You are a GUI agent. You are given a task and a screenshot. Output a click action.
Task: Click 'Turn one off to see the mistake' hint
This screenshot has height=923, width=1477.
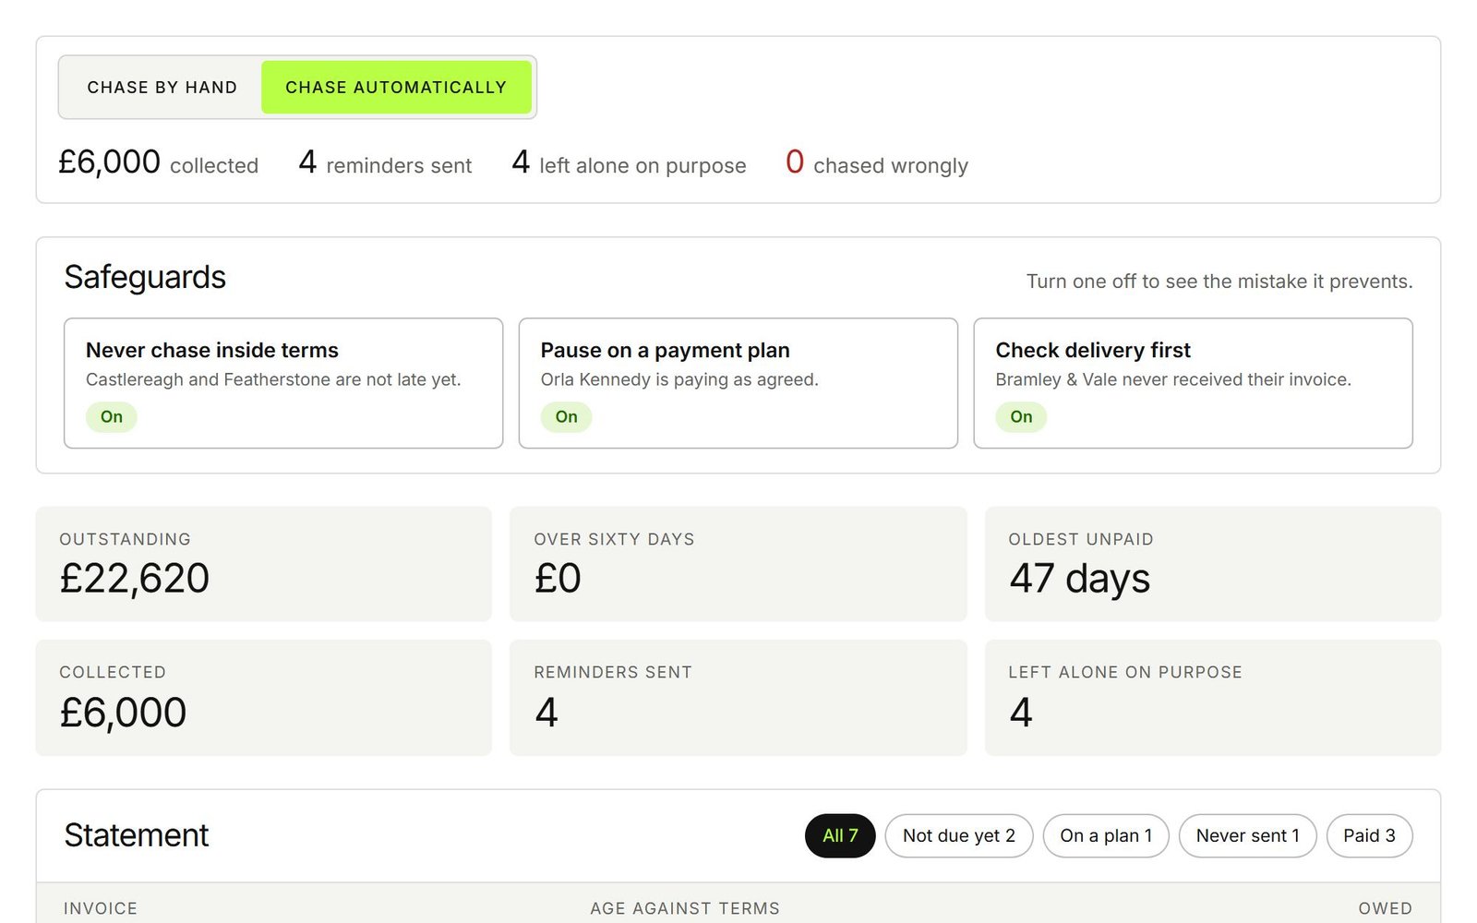click(x=1219, y=282)
